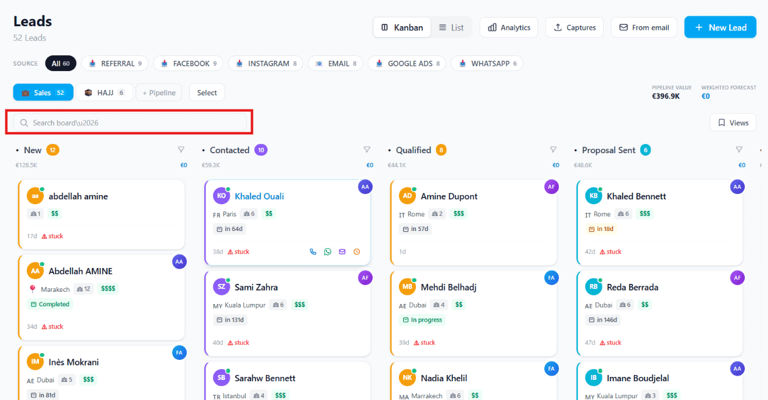Viewport: 768px width, 400px height.
Task: Click the RB avatar of Reda Berrada
Action: click(593, 287)
